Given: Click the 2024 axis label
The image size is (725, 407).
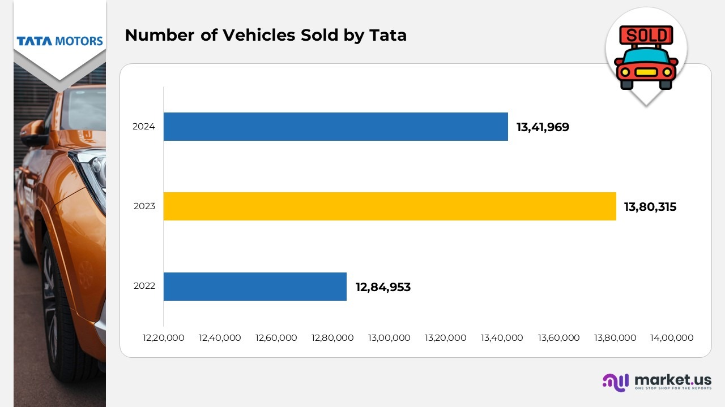Looking at the screenshot, I should pyautogui.click(x=144, y=127).
